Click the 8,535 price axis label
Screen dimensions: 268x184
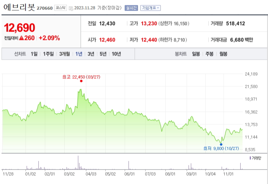[250, 150]
